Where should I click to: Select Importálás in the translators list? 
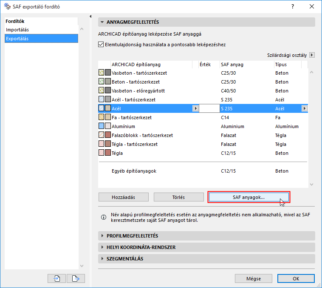41,30
